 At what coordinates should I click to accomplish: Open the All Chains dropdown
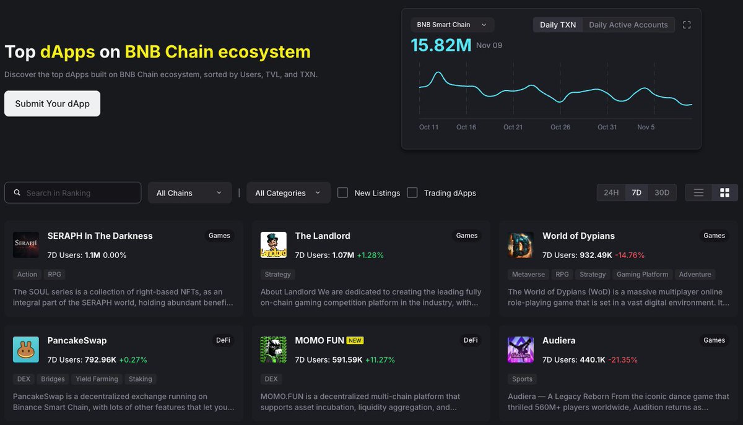pyautogui.click(x=189, y=193)
